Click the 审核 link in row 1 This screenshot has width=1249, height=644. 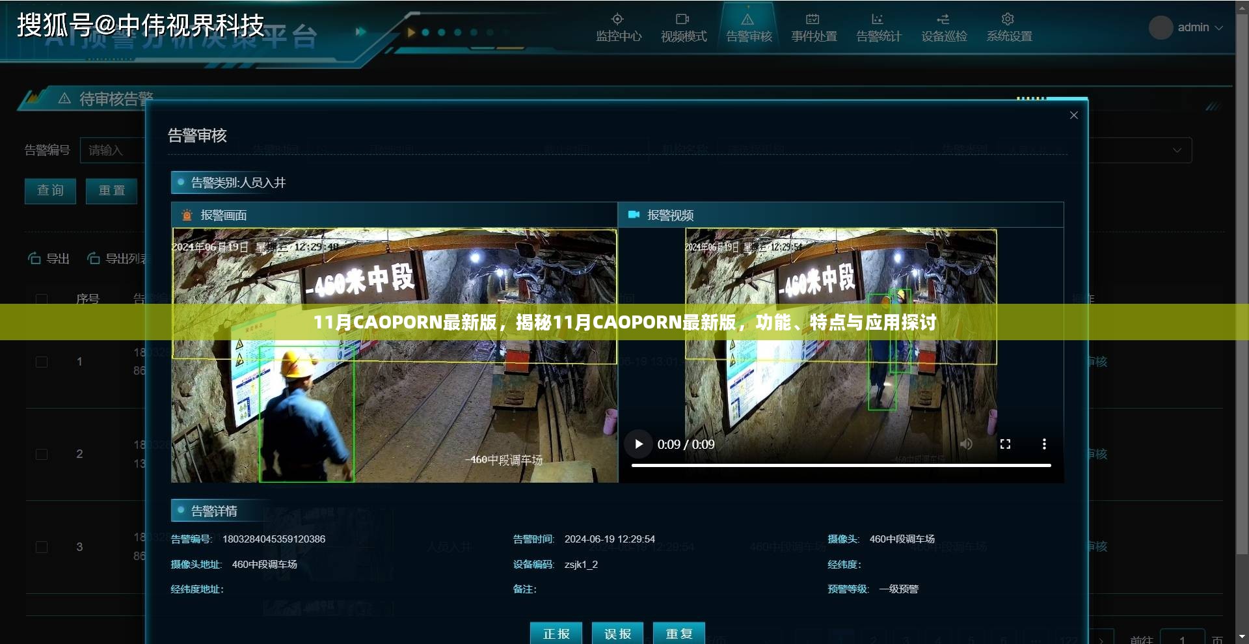point(1097,362)
